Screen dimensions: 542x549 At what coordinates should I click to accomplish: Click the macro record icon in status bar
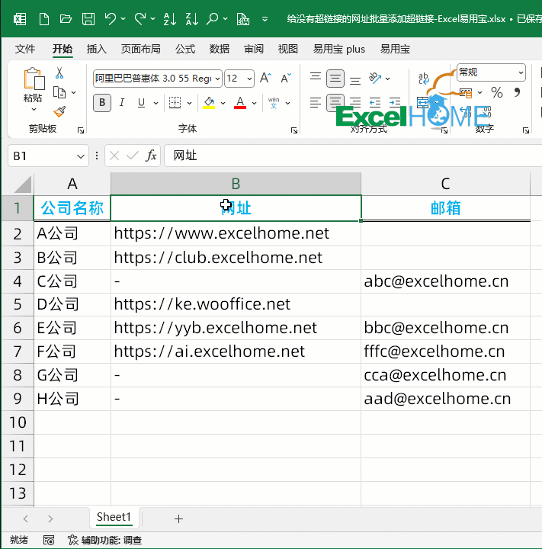pyautogui.click(x=49, y=541)
